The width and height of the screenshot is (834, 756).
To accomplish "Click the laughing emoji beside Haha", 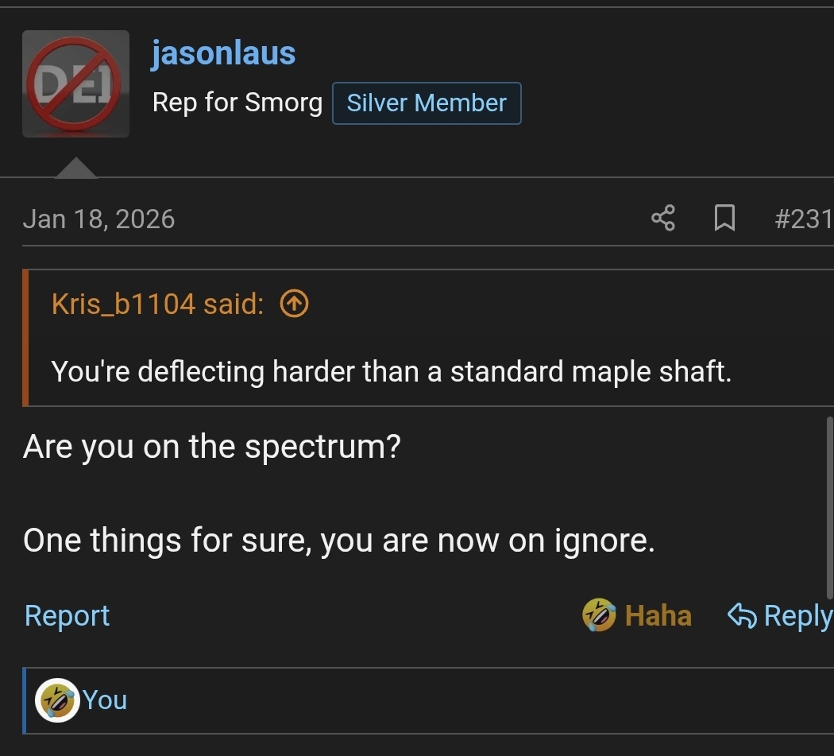I will click(x=599, y=615).
